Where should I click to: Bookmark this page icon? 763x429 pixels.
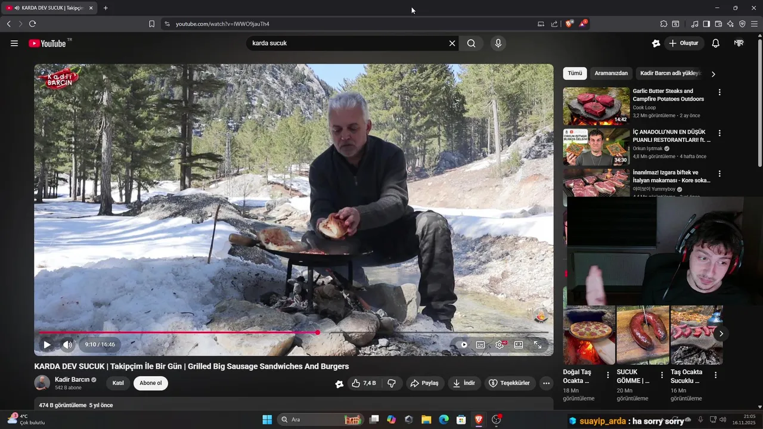tap(151, 24)
